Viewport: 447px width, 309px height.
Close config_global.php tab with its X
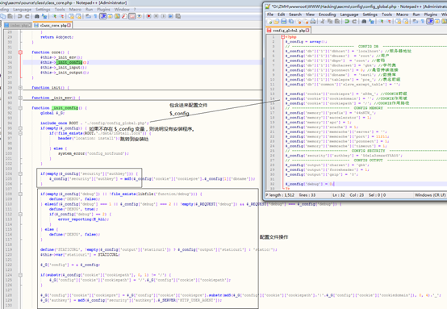point(307,30)
